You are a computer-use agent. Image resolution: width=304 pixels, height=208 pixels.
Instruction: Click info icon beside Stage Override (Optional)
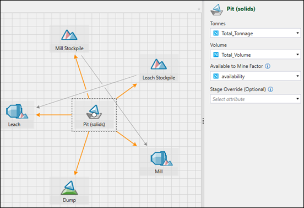tap(270, 89)
